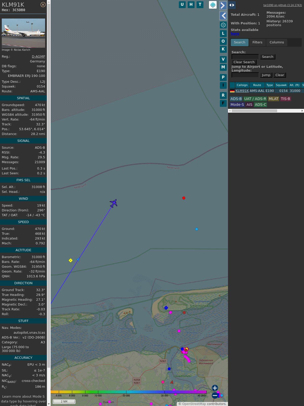Click the Mode-S source legend
Viewport: 304px width, 406px height.
coord(237,105)
